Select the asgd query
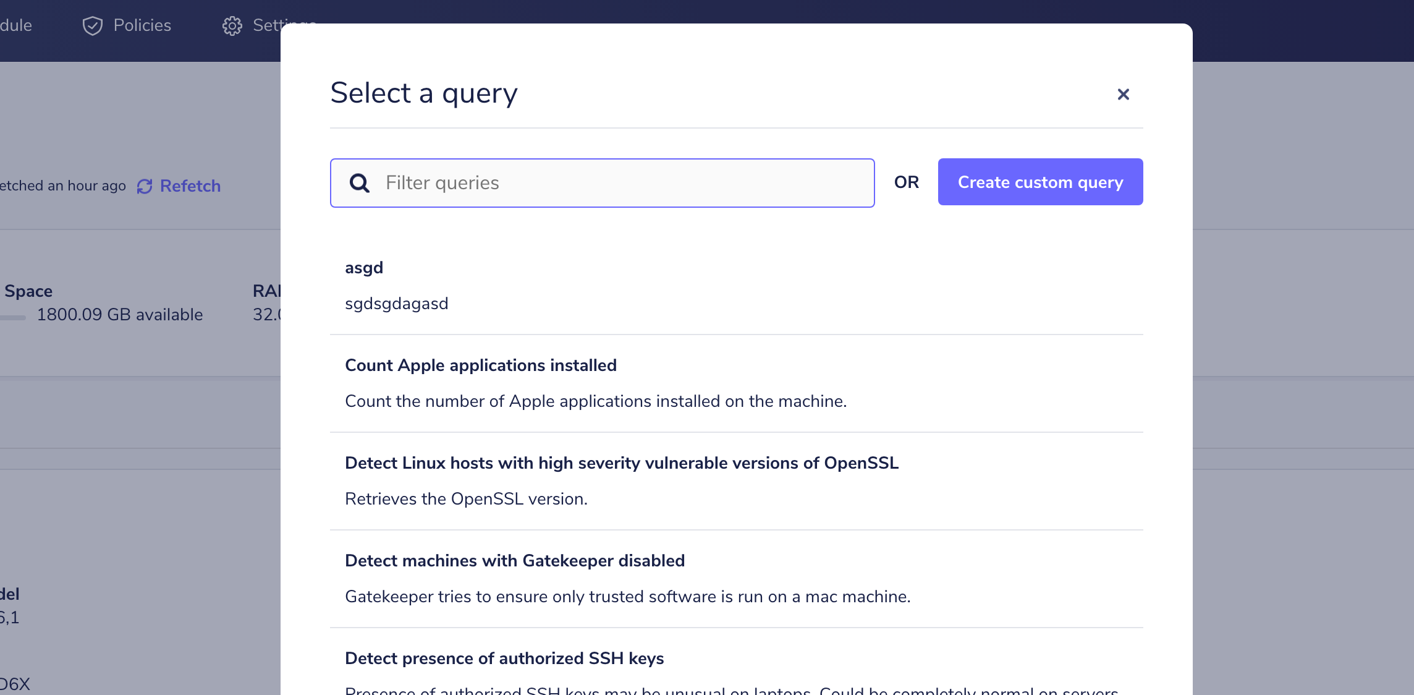Screen dimensions: 1414x695 [x=364, y=268]
